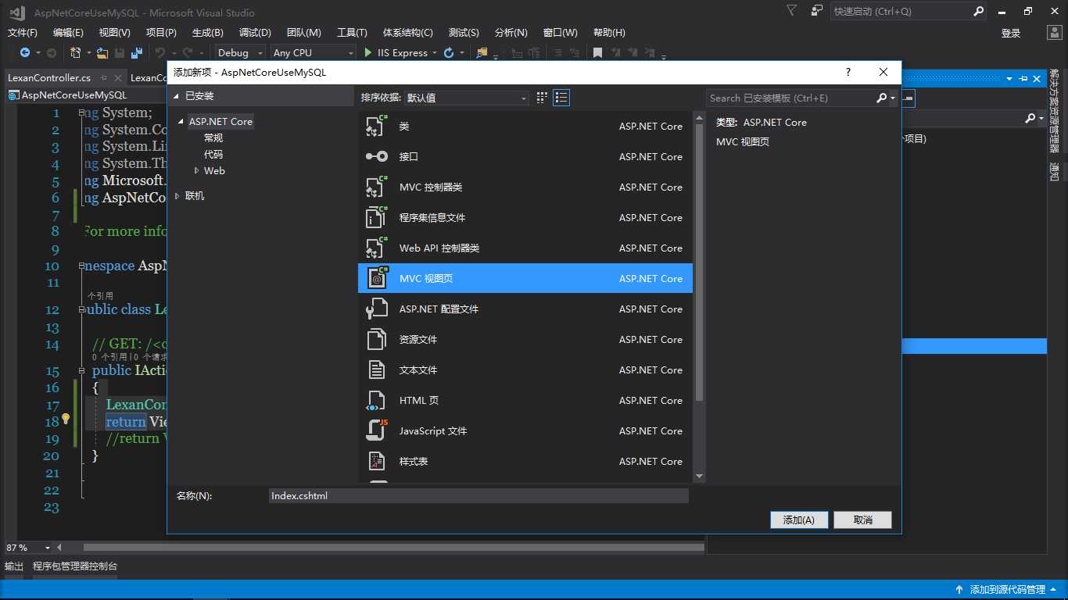1068x600 pixels.
Task: Expand the 联机 online section
Action: 177,195
